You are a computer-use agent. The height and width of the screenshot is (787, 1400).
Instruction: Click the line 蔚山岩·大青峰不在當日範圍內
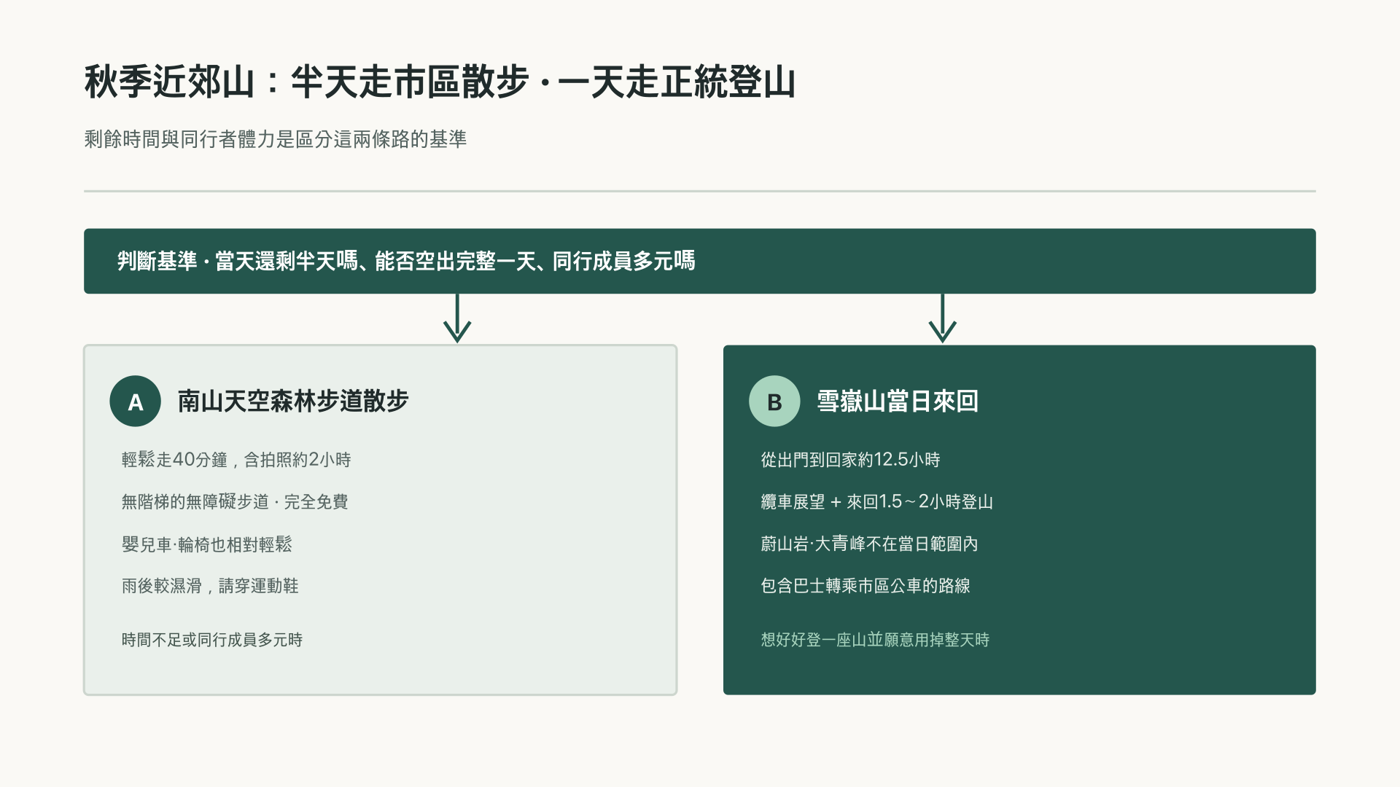click(869, 544)
